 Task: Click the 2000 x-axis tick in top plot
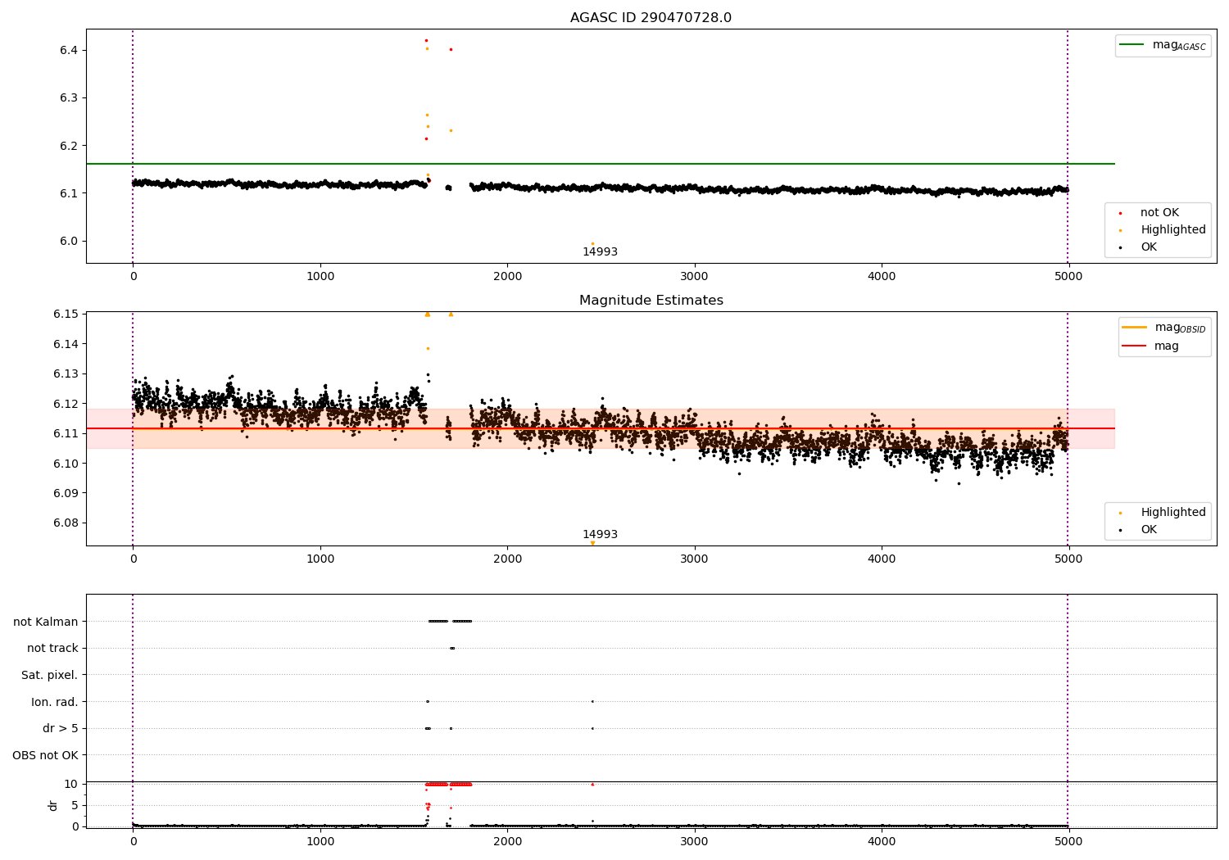tap(507, 277)
